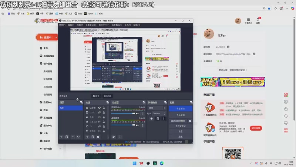Open OBS 设置 settings button
Viewport: 296px width, 167px height.
click(x=181, y=131)
